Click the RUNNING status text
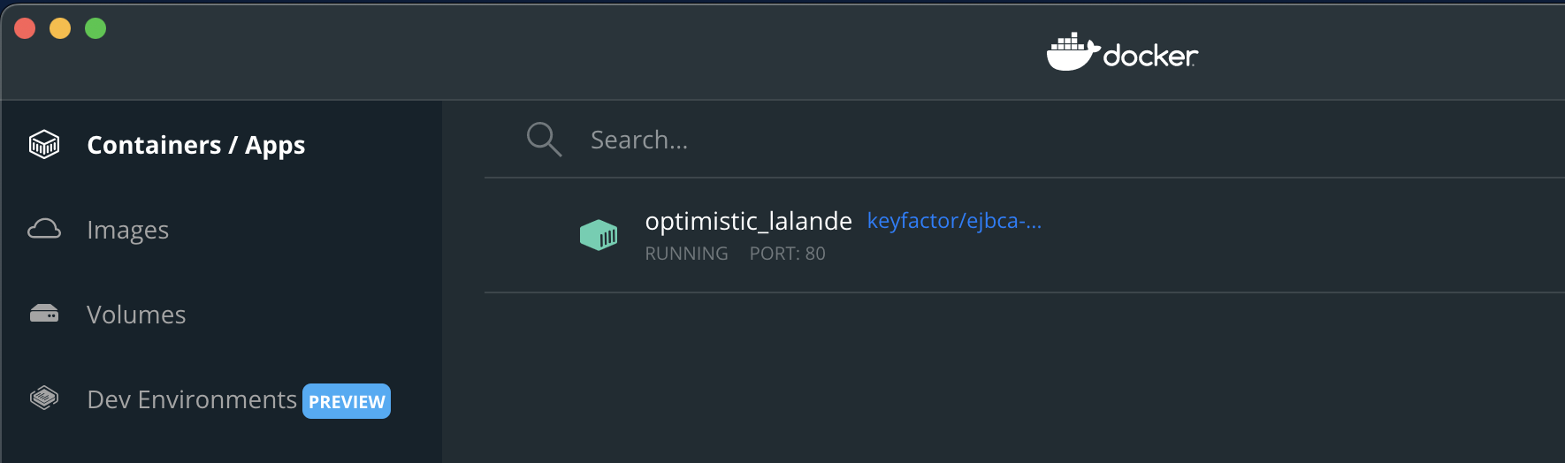This screenshot has width=1565, height=463. click(686, 254)
